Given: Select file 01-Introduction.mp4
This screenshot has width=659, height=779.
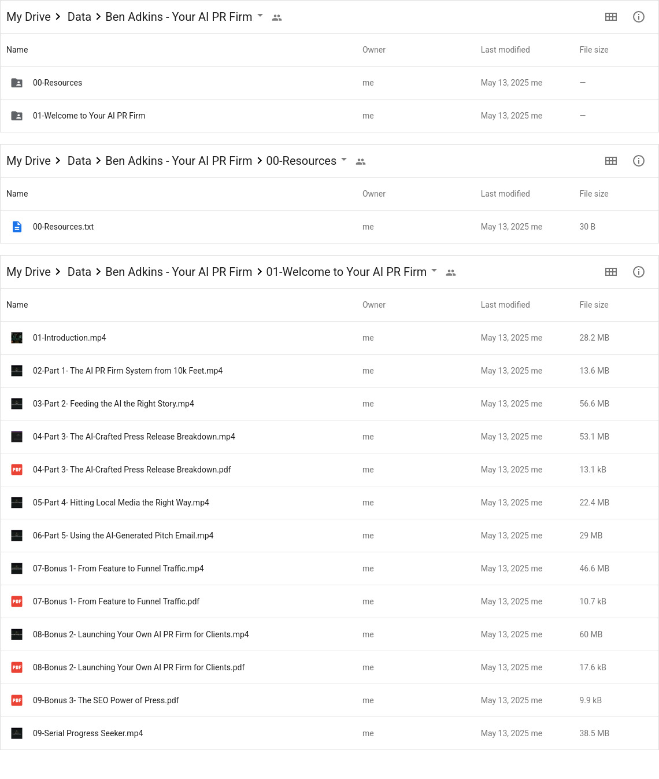Looking at the screenshot, I should pyautogui.click(x=329, y=338).
